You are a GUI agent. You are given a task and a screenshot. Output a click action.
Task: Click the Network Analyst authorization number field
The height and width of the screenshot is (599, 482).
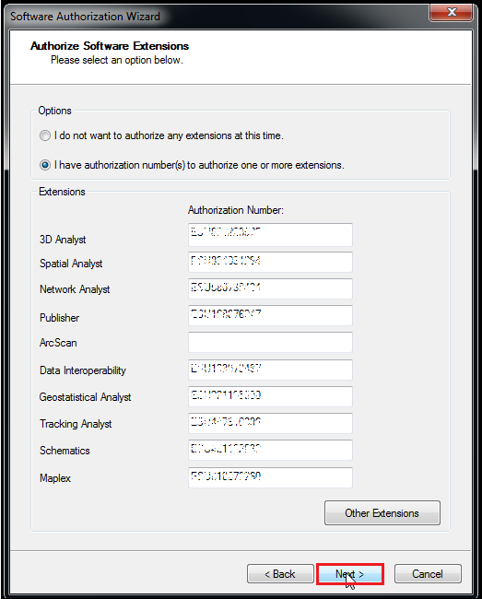pos(270,288)
